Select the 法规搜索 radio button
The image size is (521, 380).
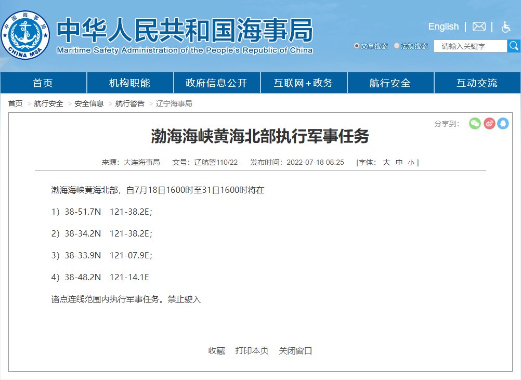397,46
